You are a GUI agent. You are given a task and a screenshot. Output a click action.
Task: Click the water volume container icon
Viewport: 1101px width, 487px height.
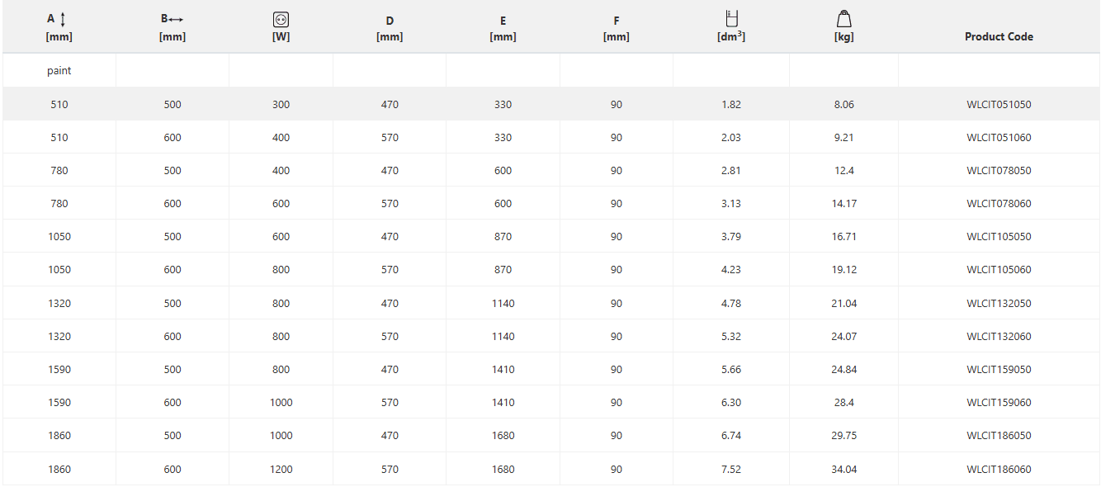coord(730,18)
